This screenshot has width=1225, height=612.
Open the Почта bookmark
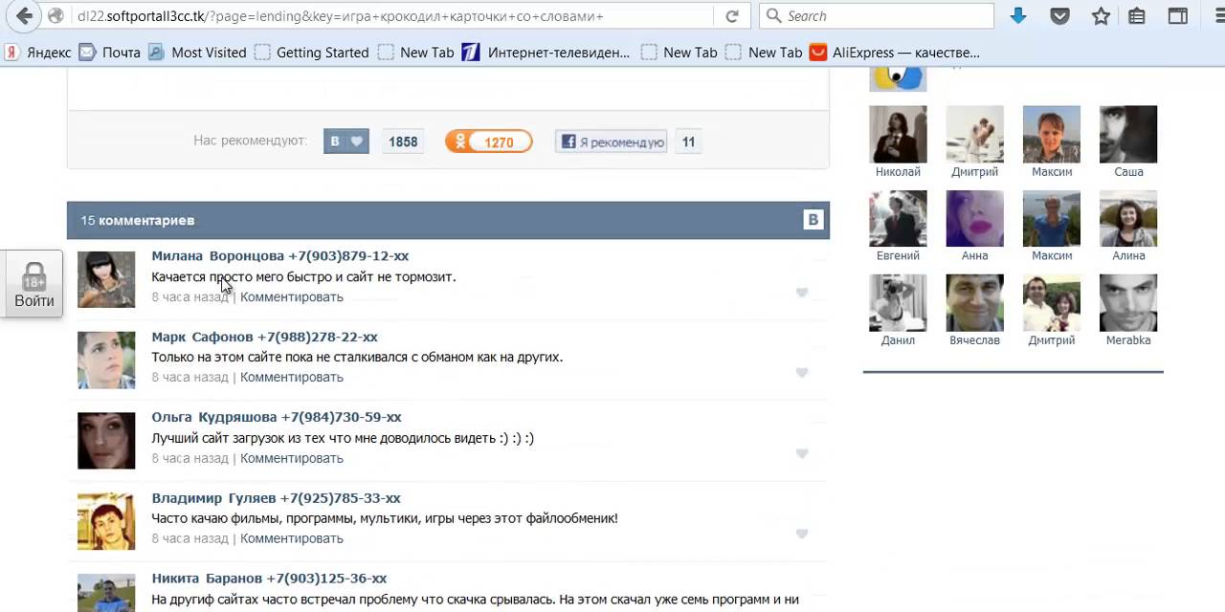tap(110, 53)
